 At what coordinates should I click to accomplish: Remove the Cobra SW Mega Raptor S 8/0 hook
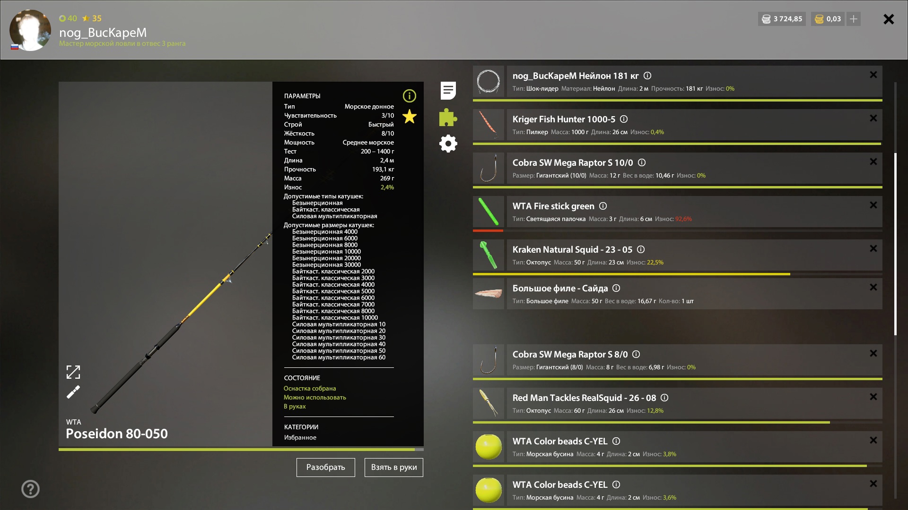pyautogui.click(x=873, y=353)
